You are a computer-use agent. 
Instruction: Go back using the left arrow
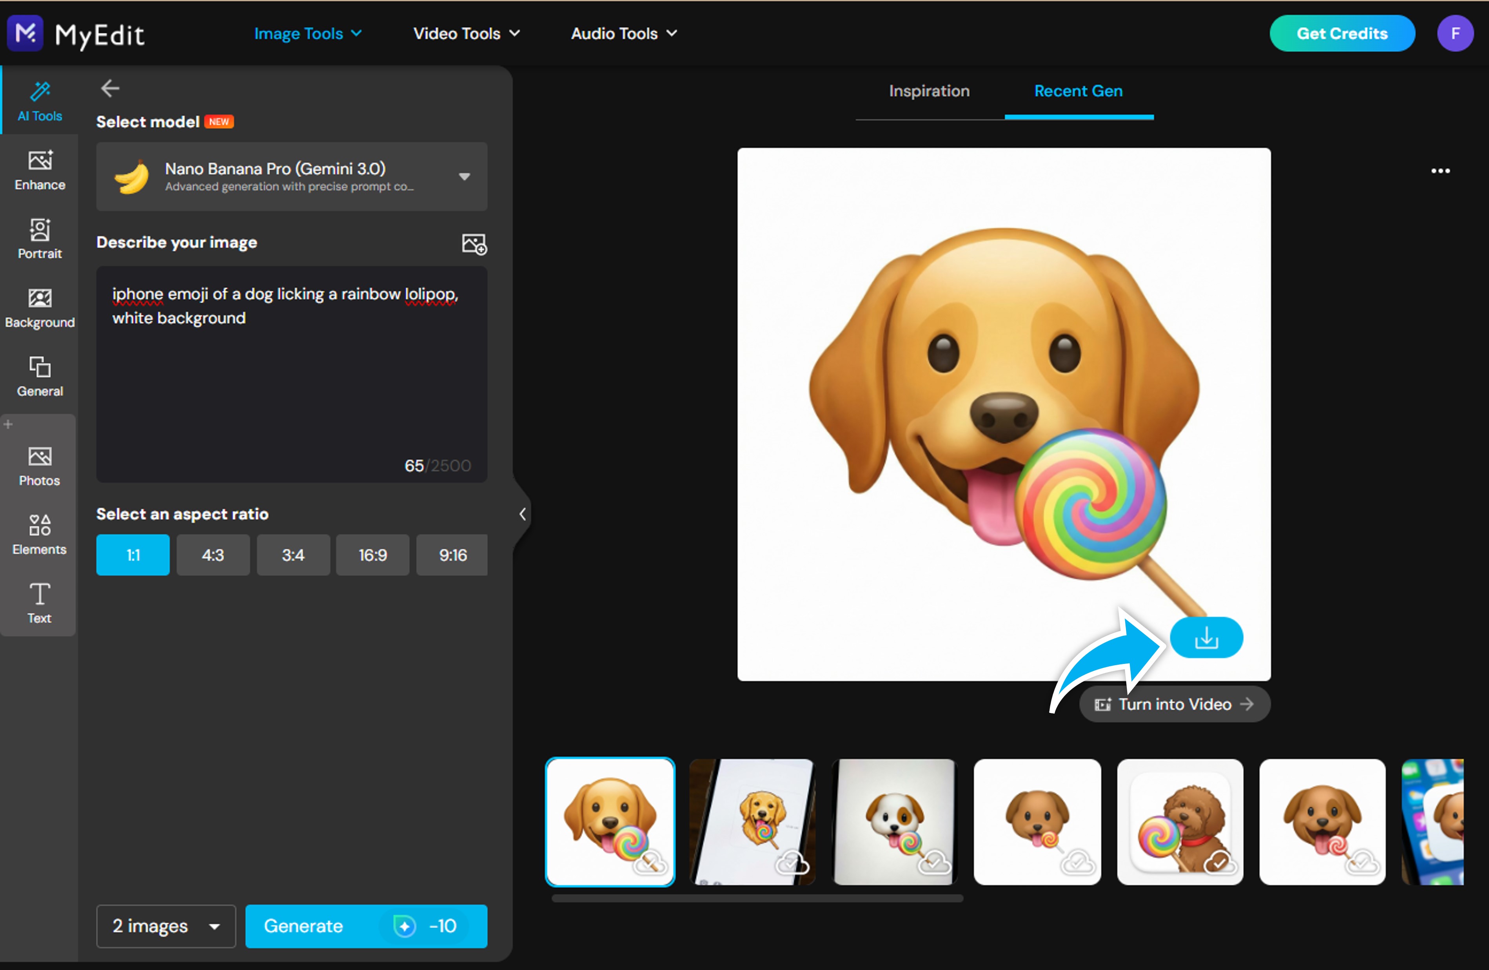[110, 88]
